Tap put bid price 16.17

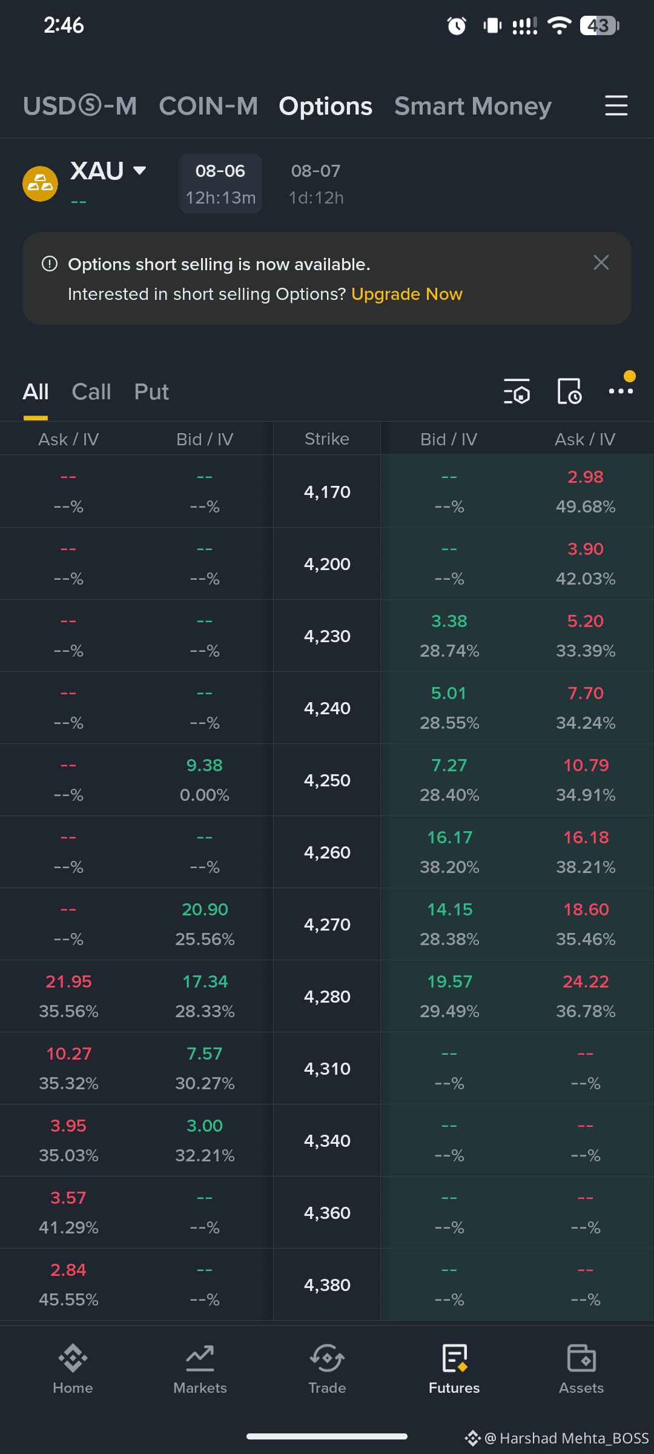coord(449,837)
